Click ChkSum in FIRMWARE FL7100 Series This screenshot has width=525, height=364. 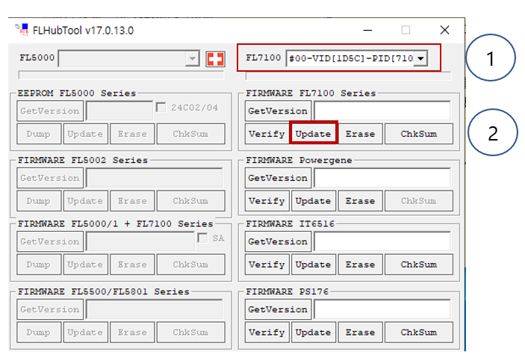click(x=419, y=134)
